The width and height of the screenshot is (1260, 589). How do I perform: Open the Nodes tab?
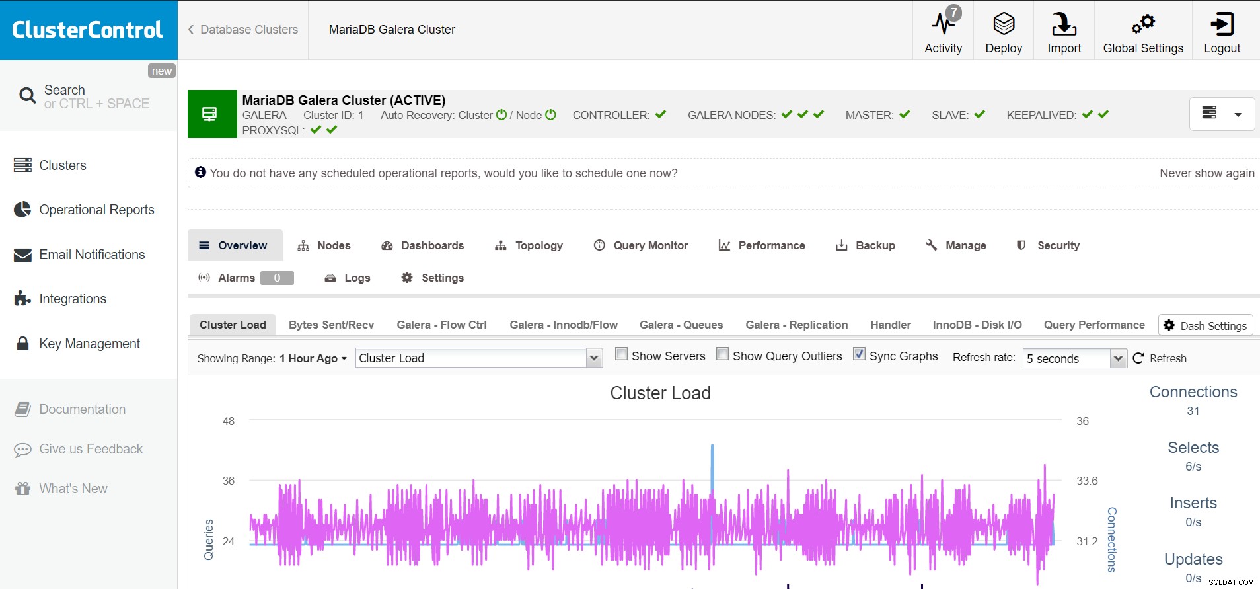(x=324, y=245)
